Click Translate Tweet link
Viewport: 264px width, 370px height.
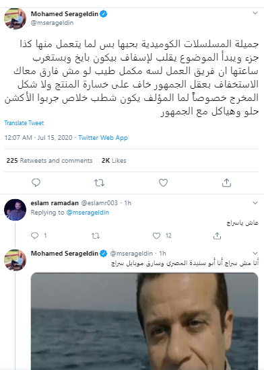(24, 123)
